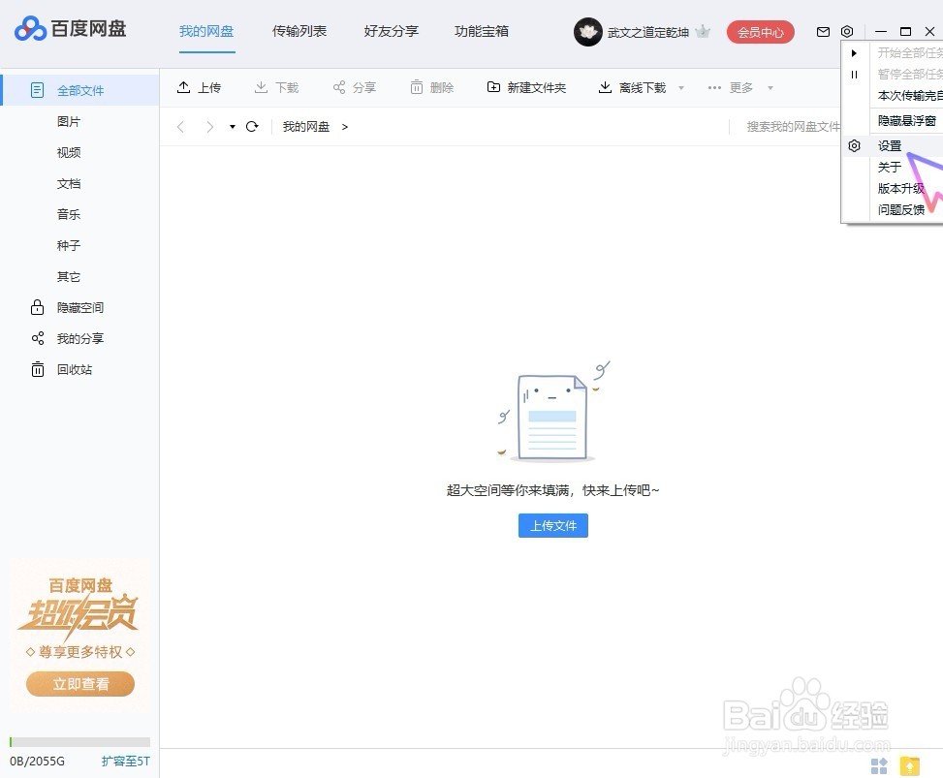
Task: Select the 分享 (Share) toolbar icon
Action: tap(355, 87)
